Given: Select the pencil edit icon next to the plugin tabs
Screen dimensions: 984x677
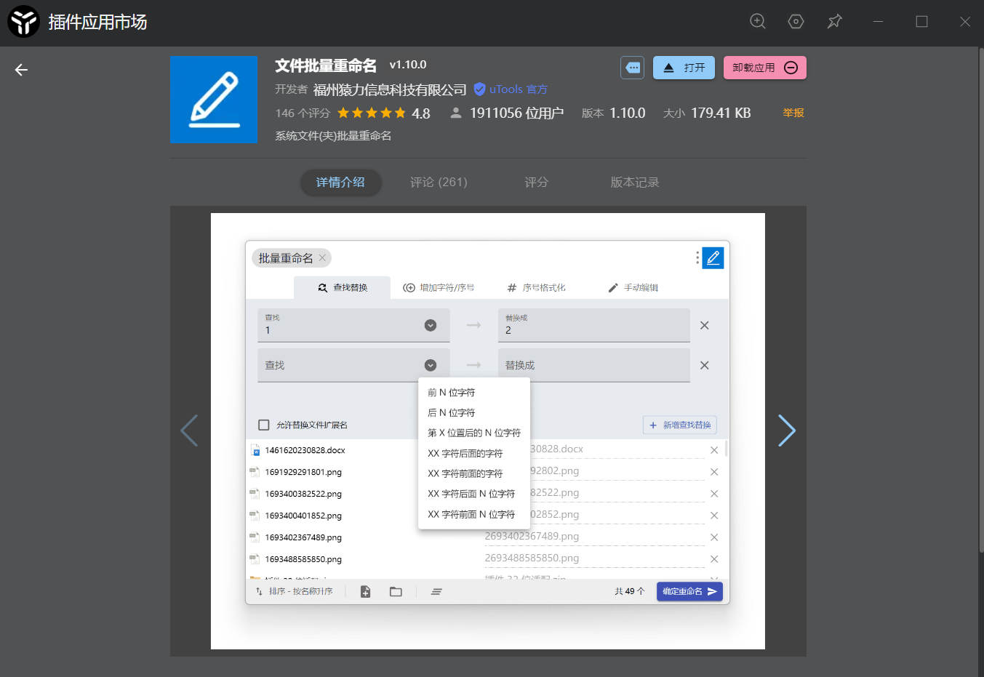Looking at the screenshot, I should tap(713, 257).
